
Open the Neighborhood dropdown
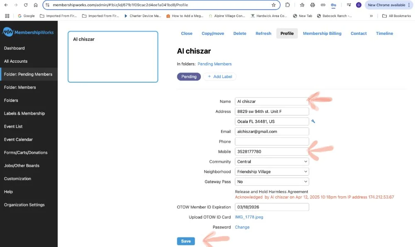click(x=272, y=171)
